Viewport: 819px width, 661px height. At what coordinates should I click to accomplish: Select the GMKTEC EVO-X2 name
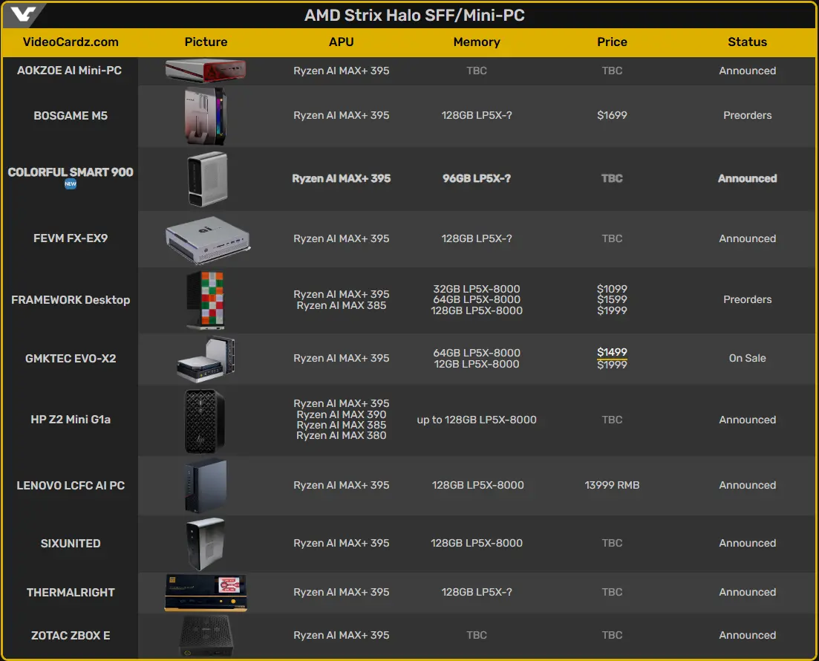coord(71,359)
